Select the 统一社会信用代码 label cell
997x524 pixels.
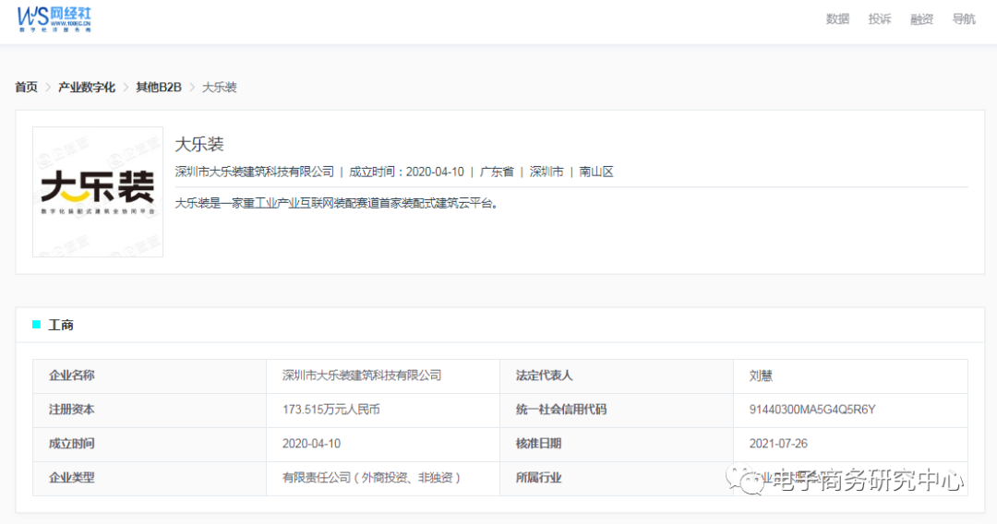pyautogui.click(x=616, y=411)
